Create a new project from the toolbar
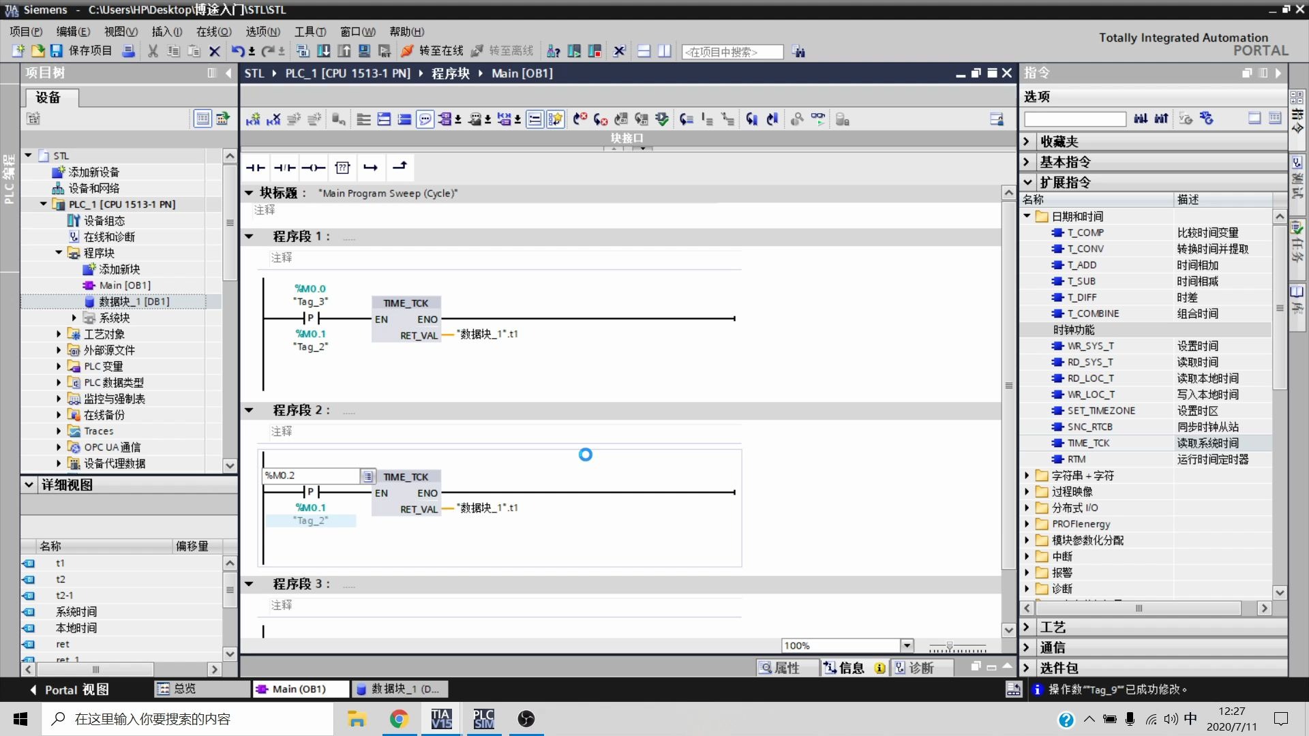 pyautogui.click(x=18, y=51)
